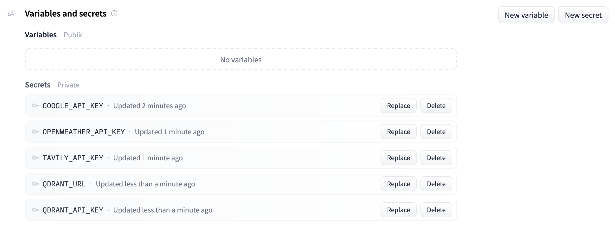Replace the QDRANT_API_KEY secret
This screenshot has width=615, height=227.
coord(399,210)
